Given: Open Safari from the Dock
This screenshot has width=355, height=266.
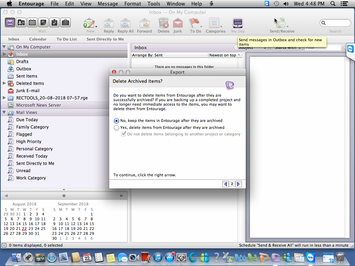Looking at the screenshot, I should click(x=52, y=257).
